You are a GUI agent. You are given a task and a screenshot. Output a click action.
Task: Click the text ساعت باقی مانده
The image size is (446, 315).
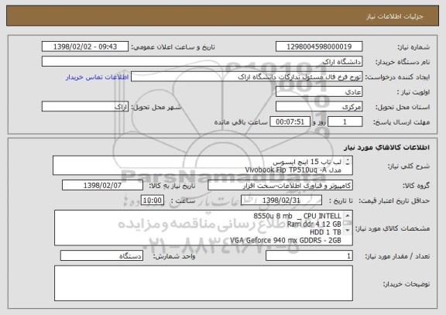tap(241, 122)
